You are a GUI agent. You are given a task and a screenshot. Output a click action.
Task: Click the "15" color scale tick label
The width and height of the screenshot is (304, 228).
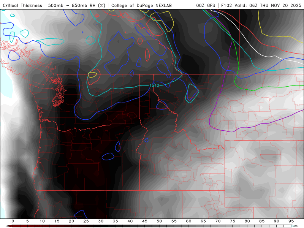coord(57,221)
